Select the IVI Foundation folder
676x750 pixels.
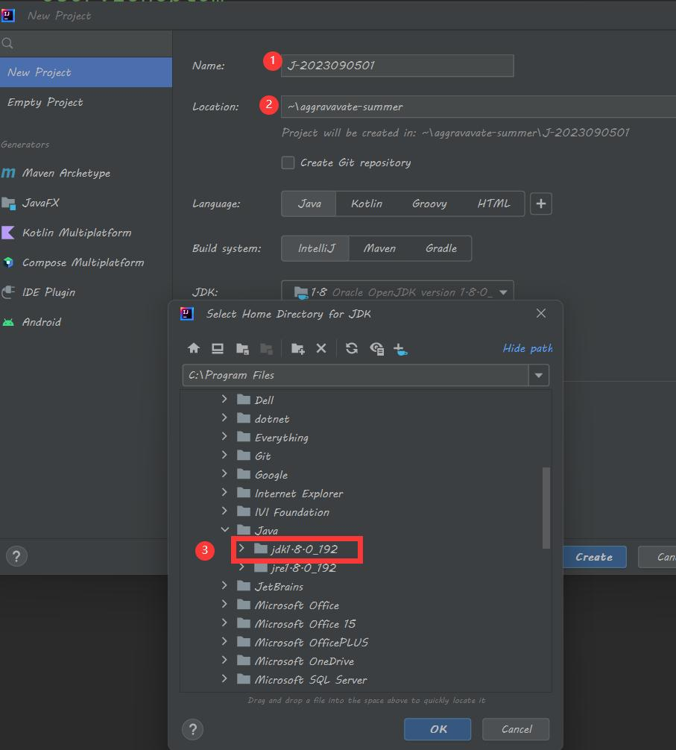(291, 512)
